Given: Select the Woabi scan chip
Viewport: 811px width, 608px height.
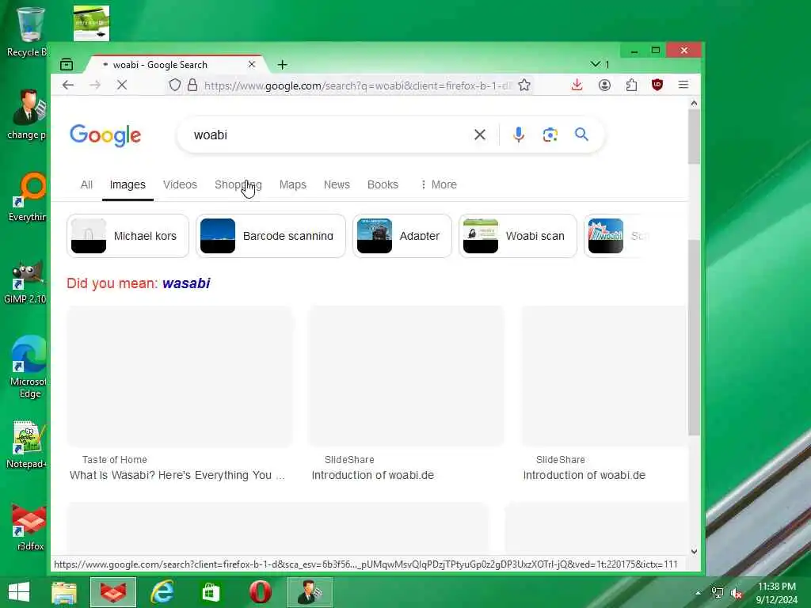Looking at the screenshot, I should click(x=518, y=236).
